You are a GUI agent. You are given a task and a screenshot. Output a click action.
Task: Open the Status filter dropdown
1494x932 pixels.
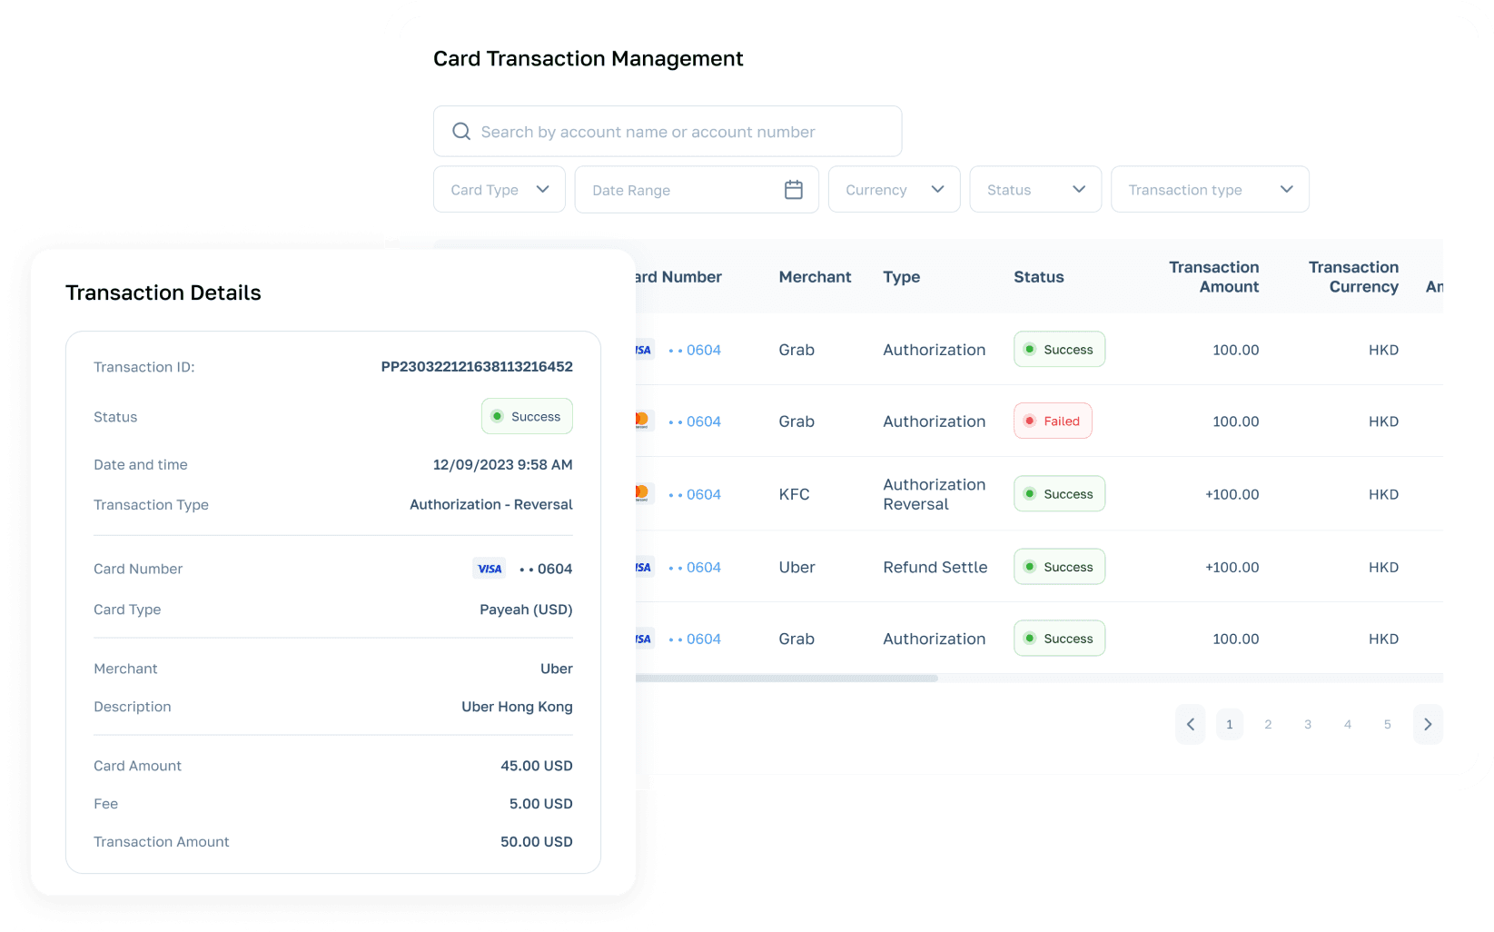[x=1035, y=190]
